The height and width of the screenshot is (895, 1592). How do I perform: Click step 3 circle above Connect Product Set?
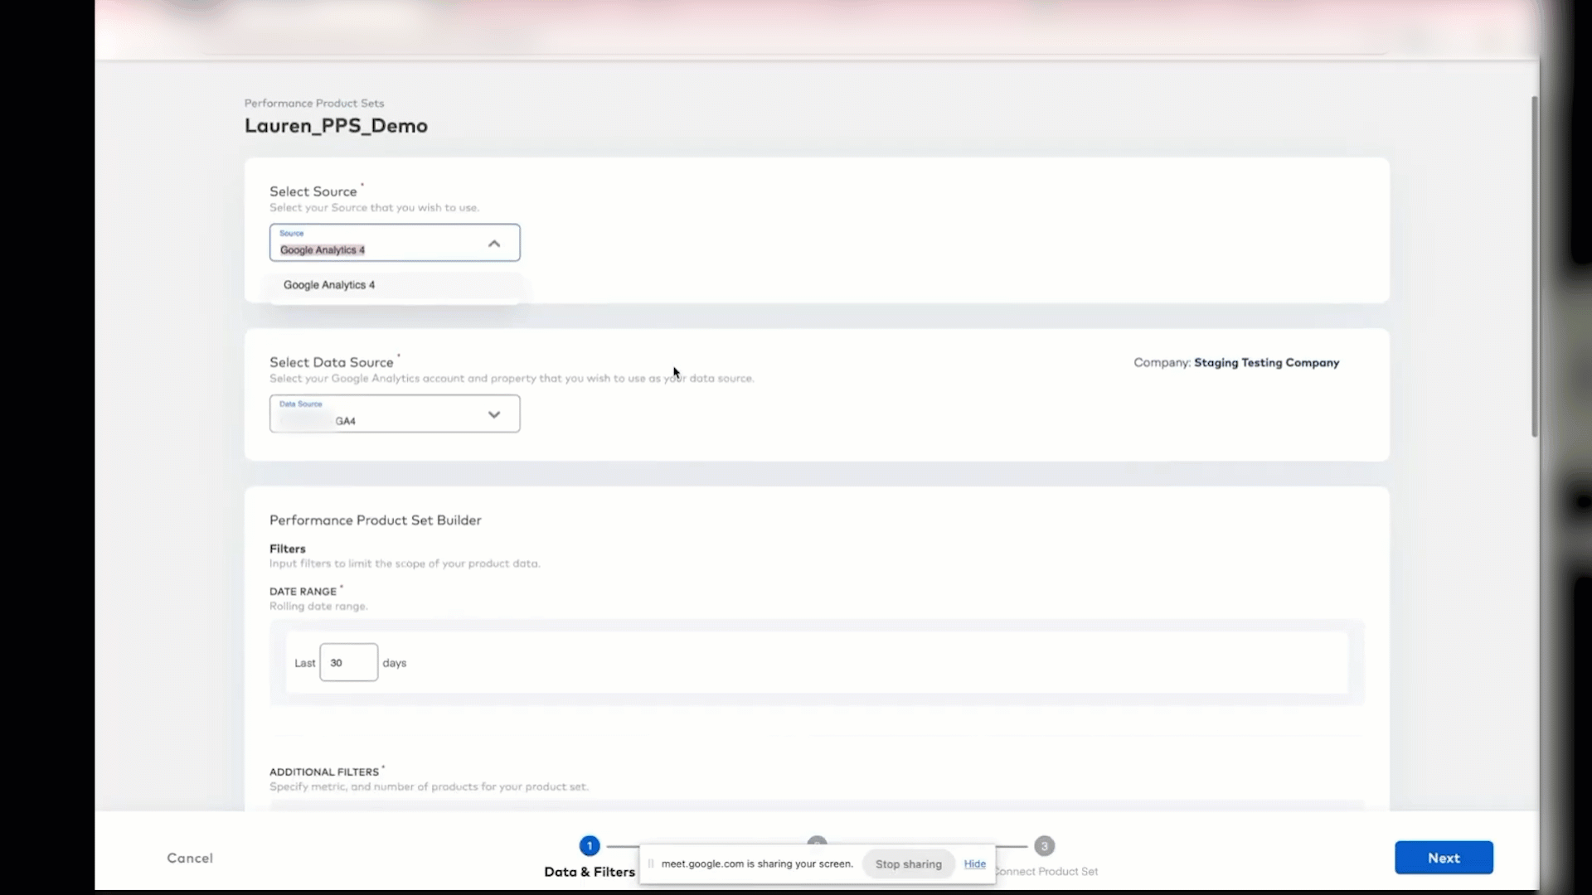(x=1044, y=845)
